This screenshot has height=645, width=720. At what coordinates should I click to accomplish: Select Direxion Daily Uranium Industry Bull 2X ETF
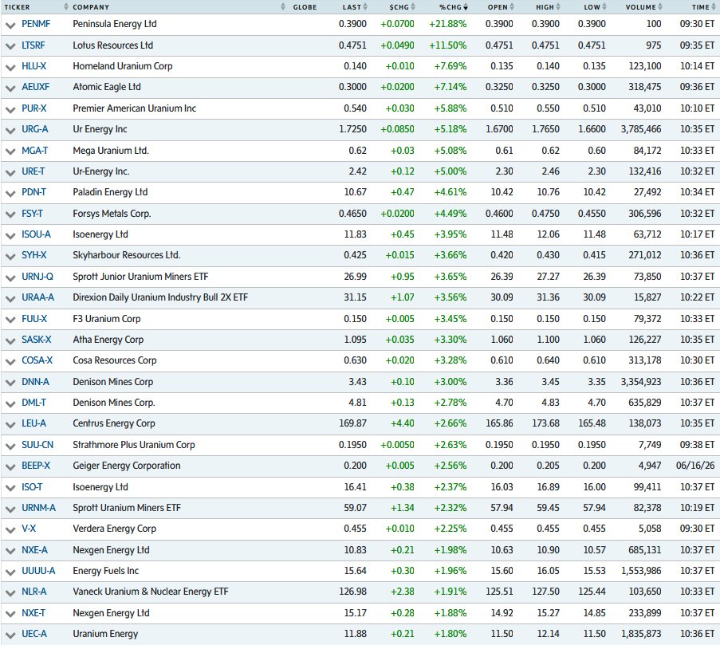(x=160, y=297)
